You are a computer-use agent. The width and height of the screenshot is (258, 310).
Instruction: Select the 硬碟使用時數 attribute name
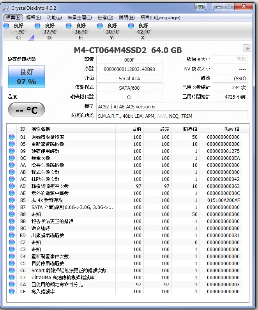(46, 151)
